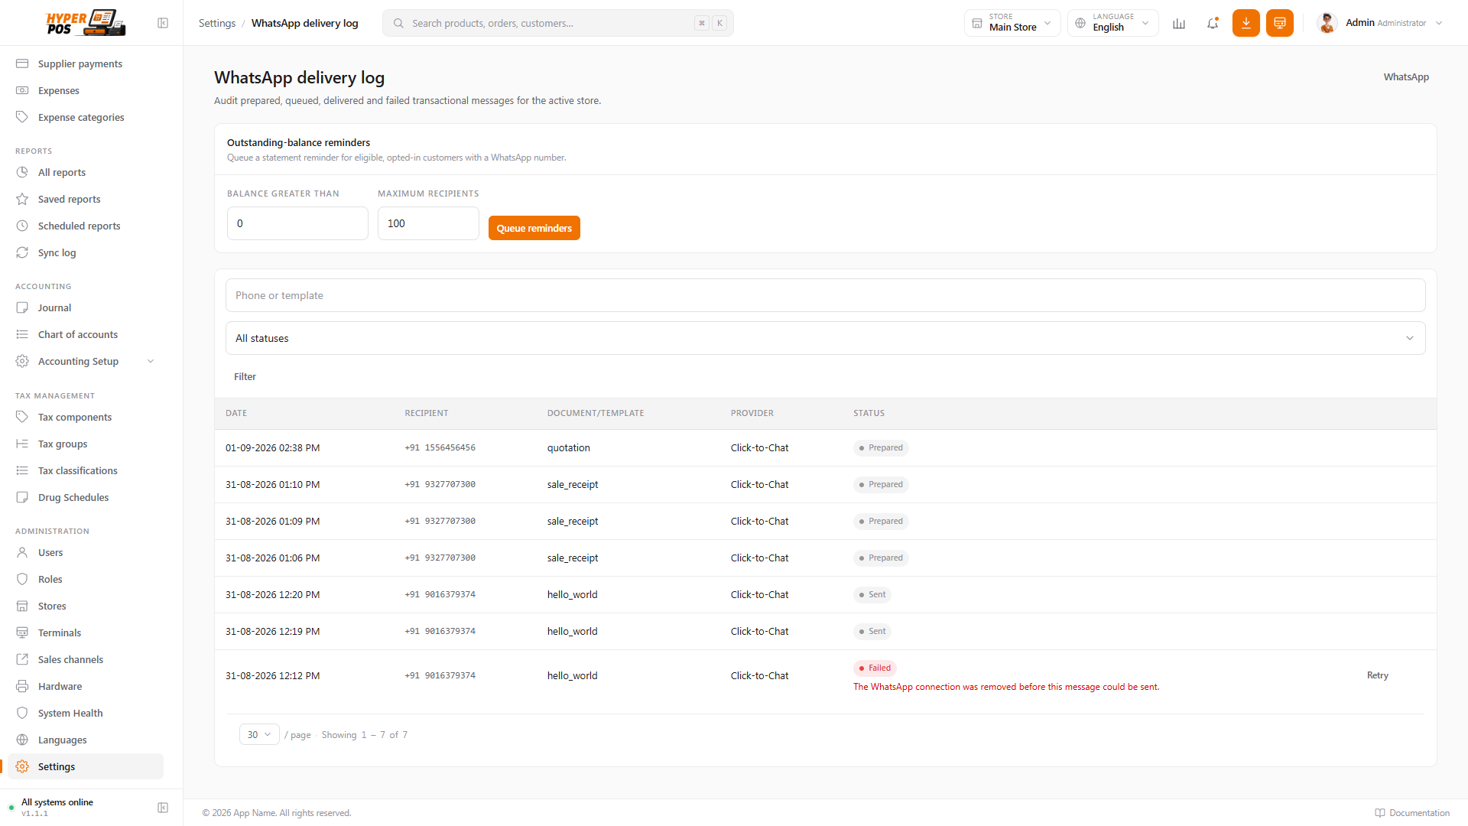Open Tax components in sidebar
1468x826 pixels.
[86, 417]
